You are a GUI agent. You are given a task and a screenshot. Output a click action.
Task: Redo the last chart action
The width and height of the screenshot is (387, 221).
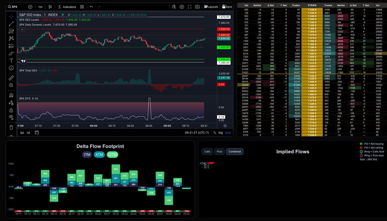(99, 7)
